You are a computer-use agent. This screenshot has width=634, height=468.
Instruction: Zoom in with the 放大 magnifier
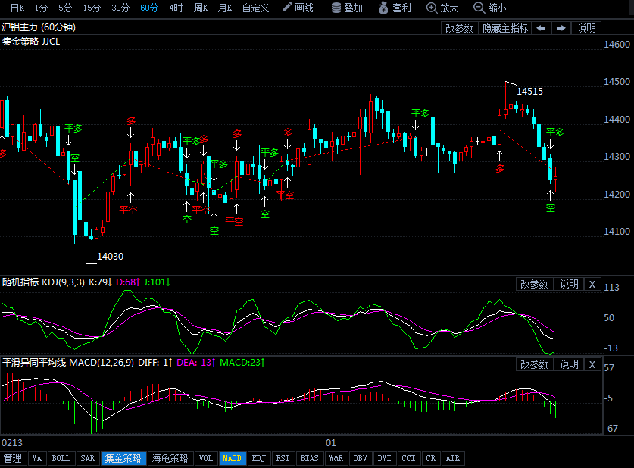(x=442, y=8)
